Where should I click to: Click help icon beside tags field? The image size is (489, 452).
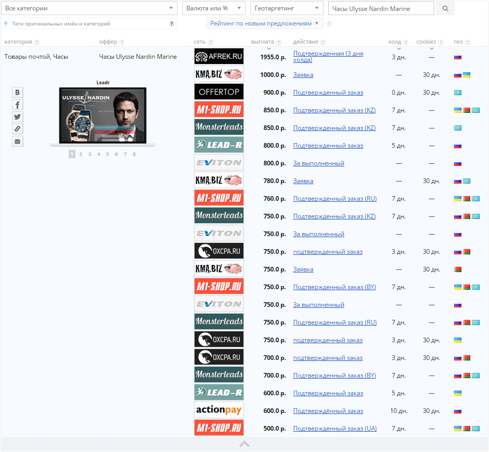click(x=172, y=24)
